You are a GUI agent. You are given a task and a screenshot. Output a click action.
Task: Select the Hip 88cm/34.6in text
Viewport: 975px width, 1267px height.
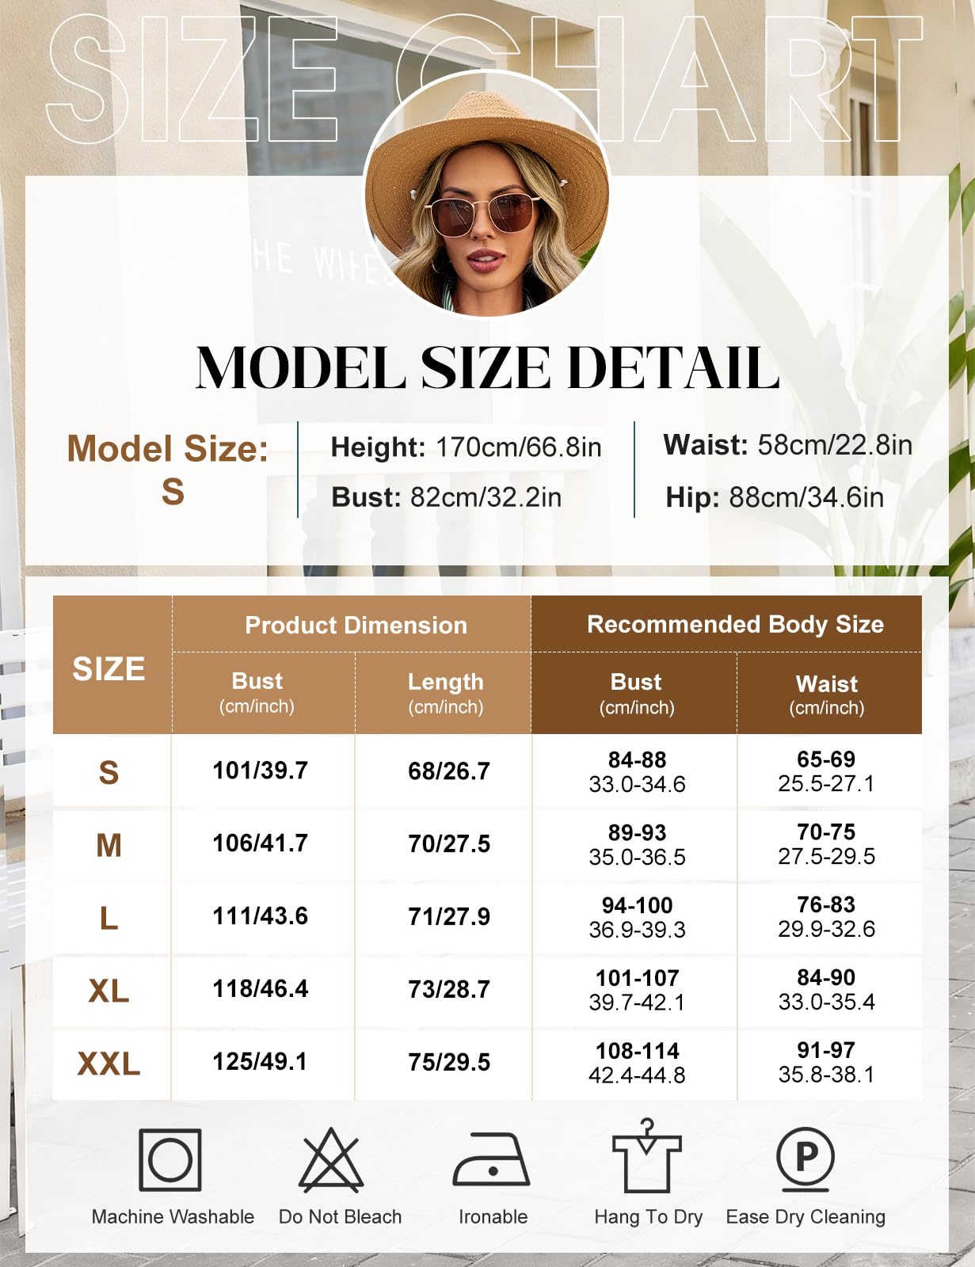(775, 497)
